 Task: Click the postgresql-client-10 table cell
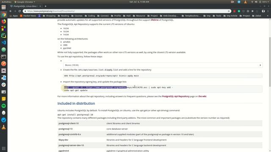[x=69, y=123]
